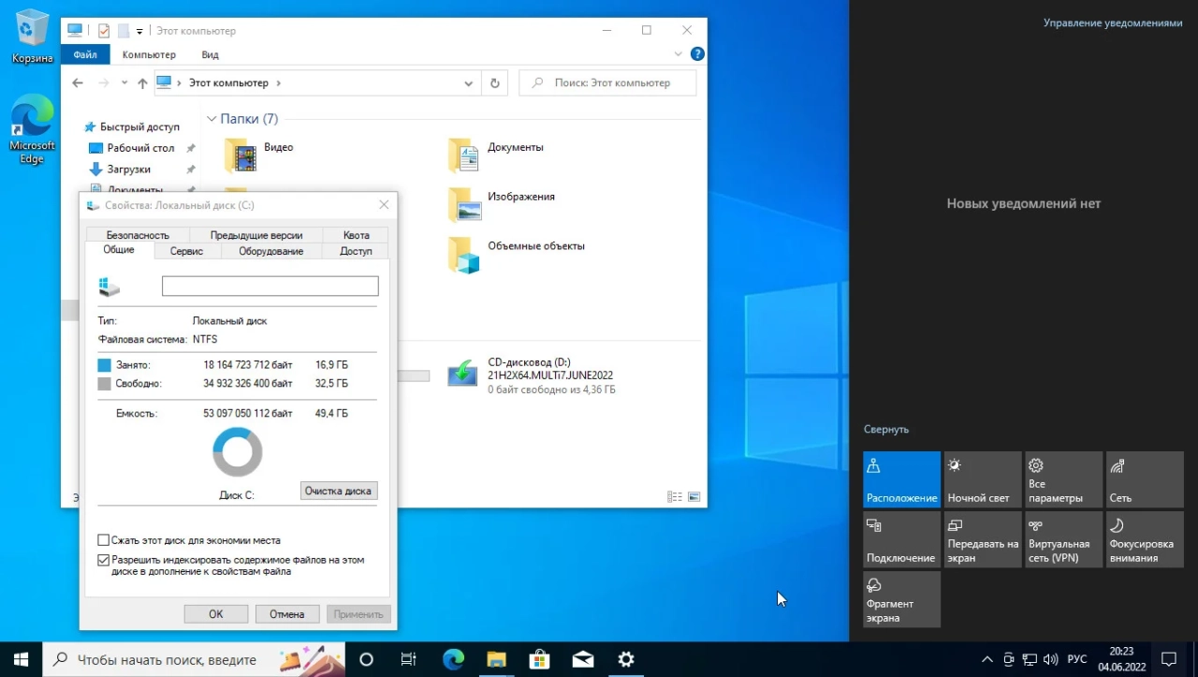The height and width of the screenshot is (677, 1198).
Task: Uncheck 'Разрешить индексировать содержимое файлов' checkbox
Action: pyautogui.click(x=104, y=560)
